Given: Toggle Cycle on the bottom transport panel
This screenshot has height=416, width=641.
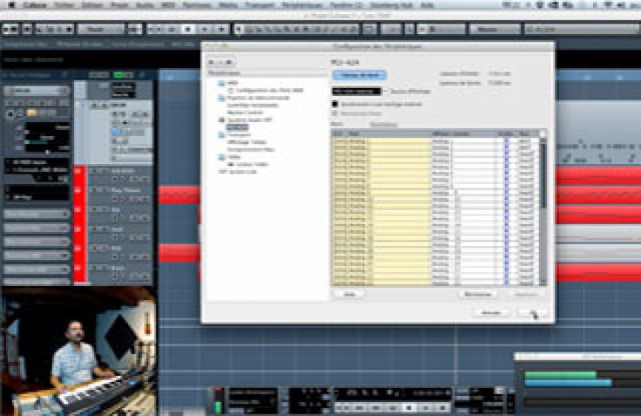Looking at the screenshot, I should [x=392, y=407].
